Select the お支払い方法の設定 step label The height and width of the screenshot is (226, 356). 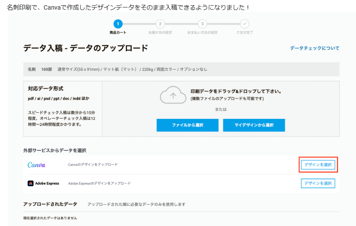click(202, 32)
